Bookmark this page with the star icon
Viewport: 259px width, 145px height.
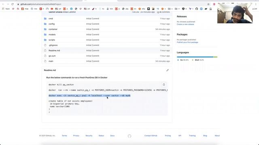[208, 4]
